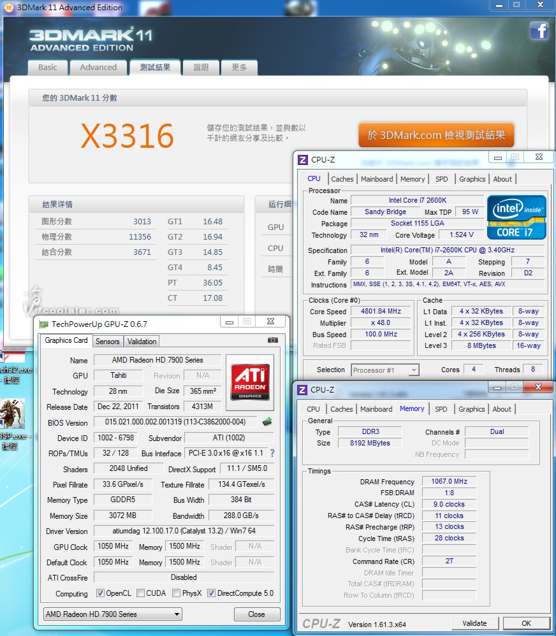Viewport: 556px width, 636px height.
Task: Click the Facebook icon in 3DMark header
Action: 539,31
